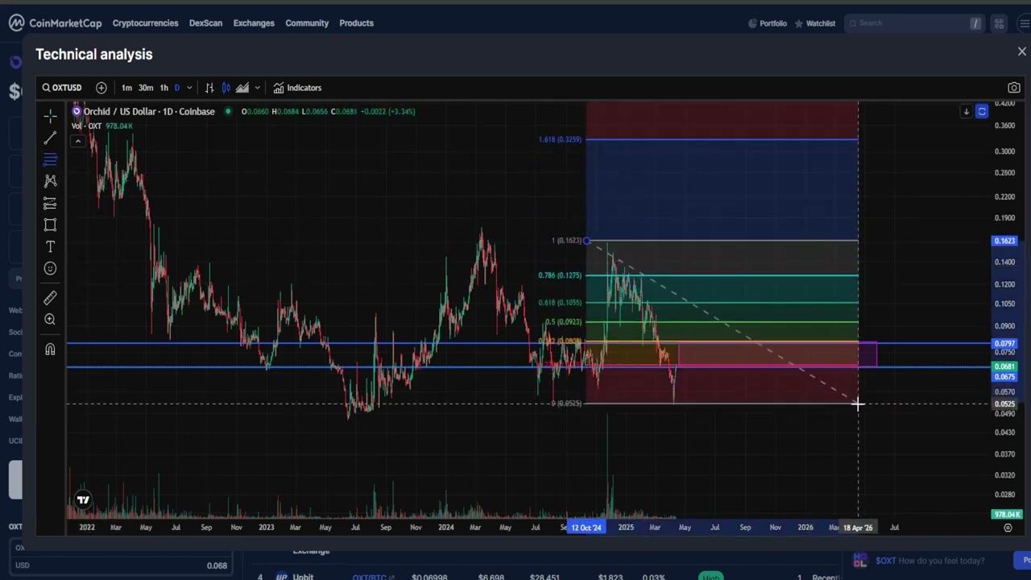Screen dimensions: 1031x580
Task: Click the Vol OXT indicator label
Action: pyautogui.click(x=87, y=126)
